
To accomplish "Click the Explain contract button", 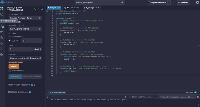I will point(57,92).
